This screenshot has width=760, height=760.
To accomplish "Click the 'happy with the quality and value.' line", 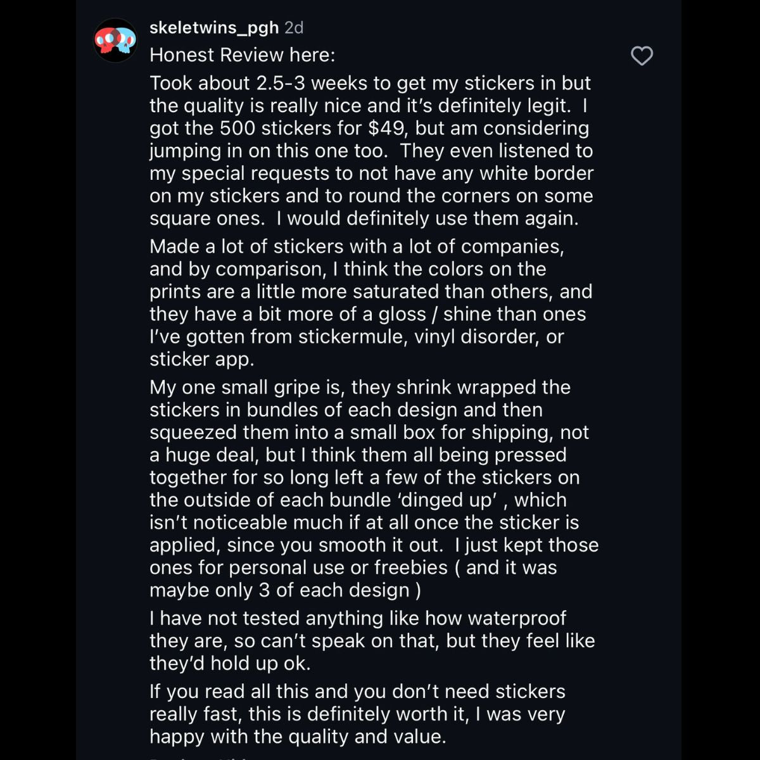I will coord(298,737).
